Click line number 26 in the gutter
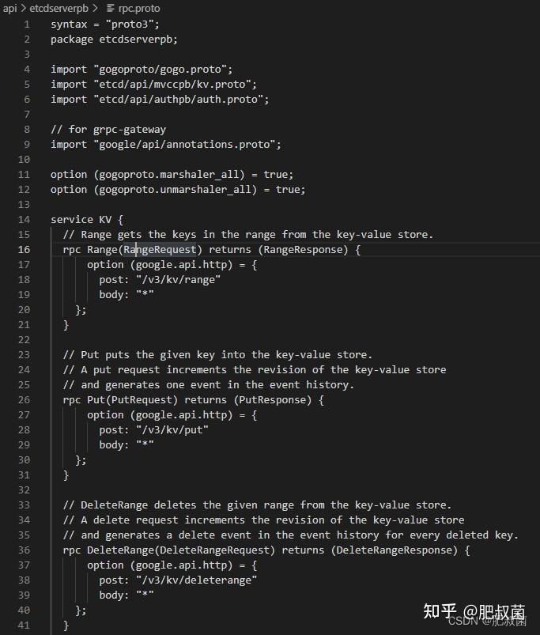Screen dimensions: 540x635 click(x=24, y=399)
